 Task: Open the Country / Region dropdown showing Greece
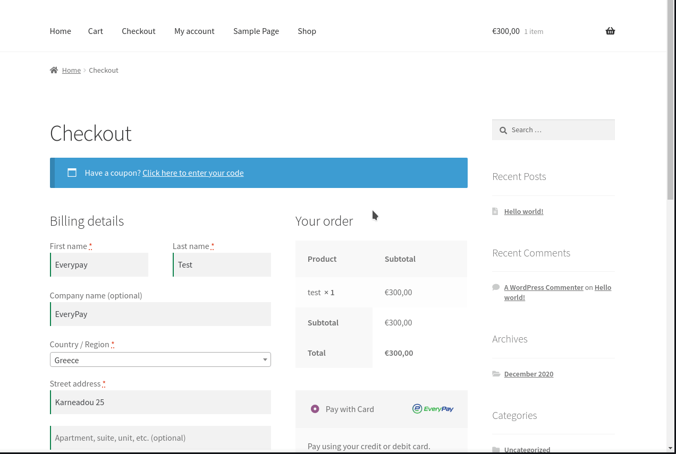click(160, 359)
